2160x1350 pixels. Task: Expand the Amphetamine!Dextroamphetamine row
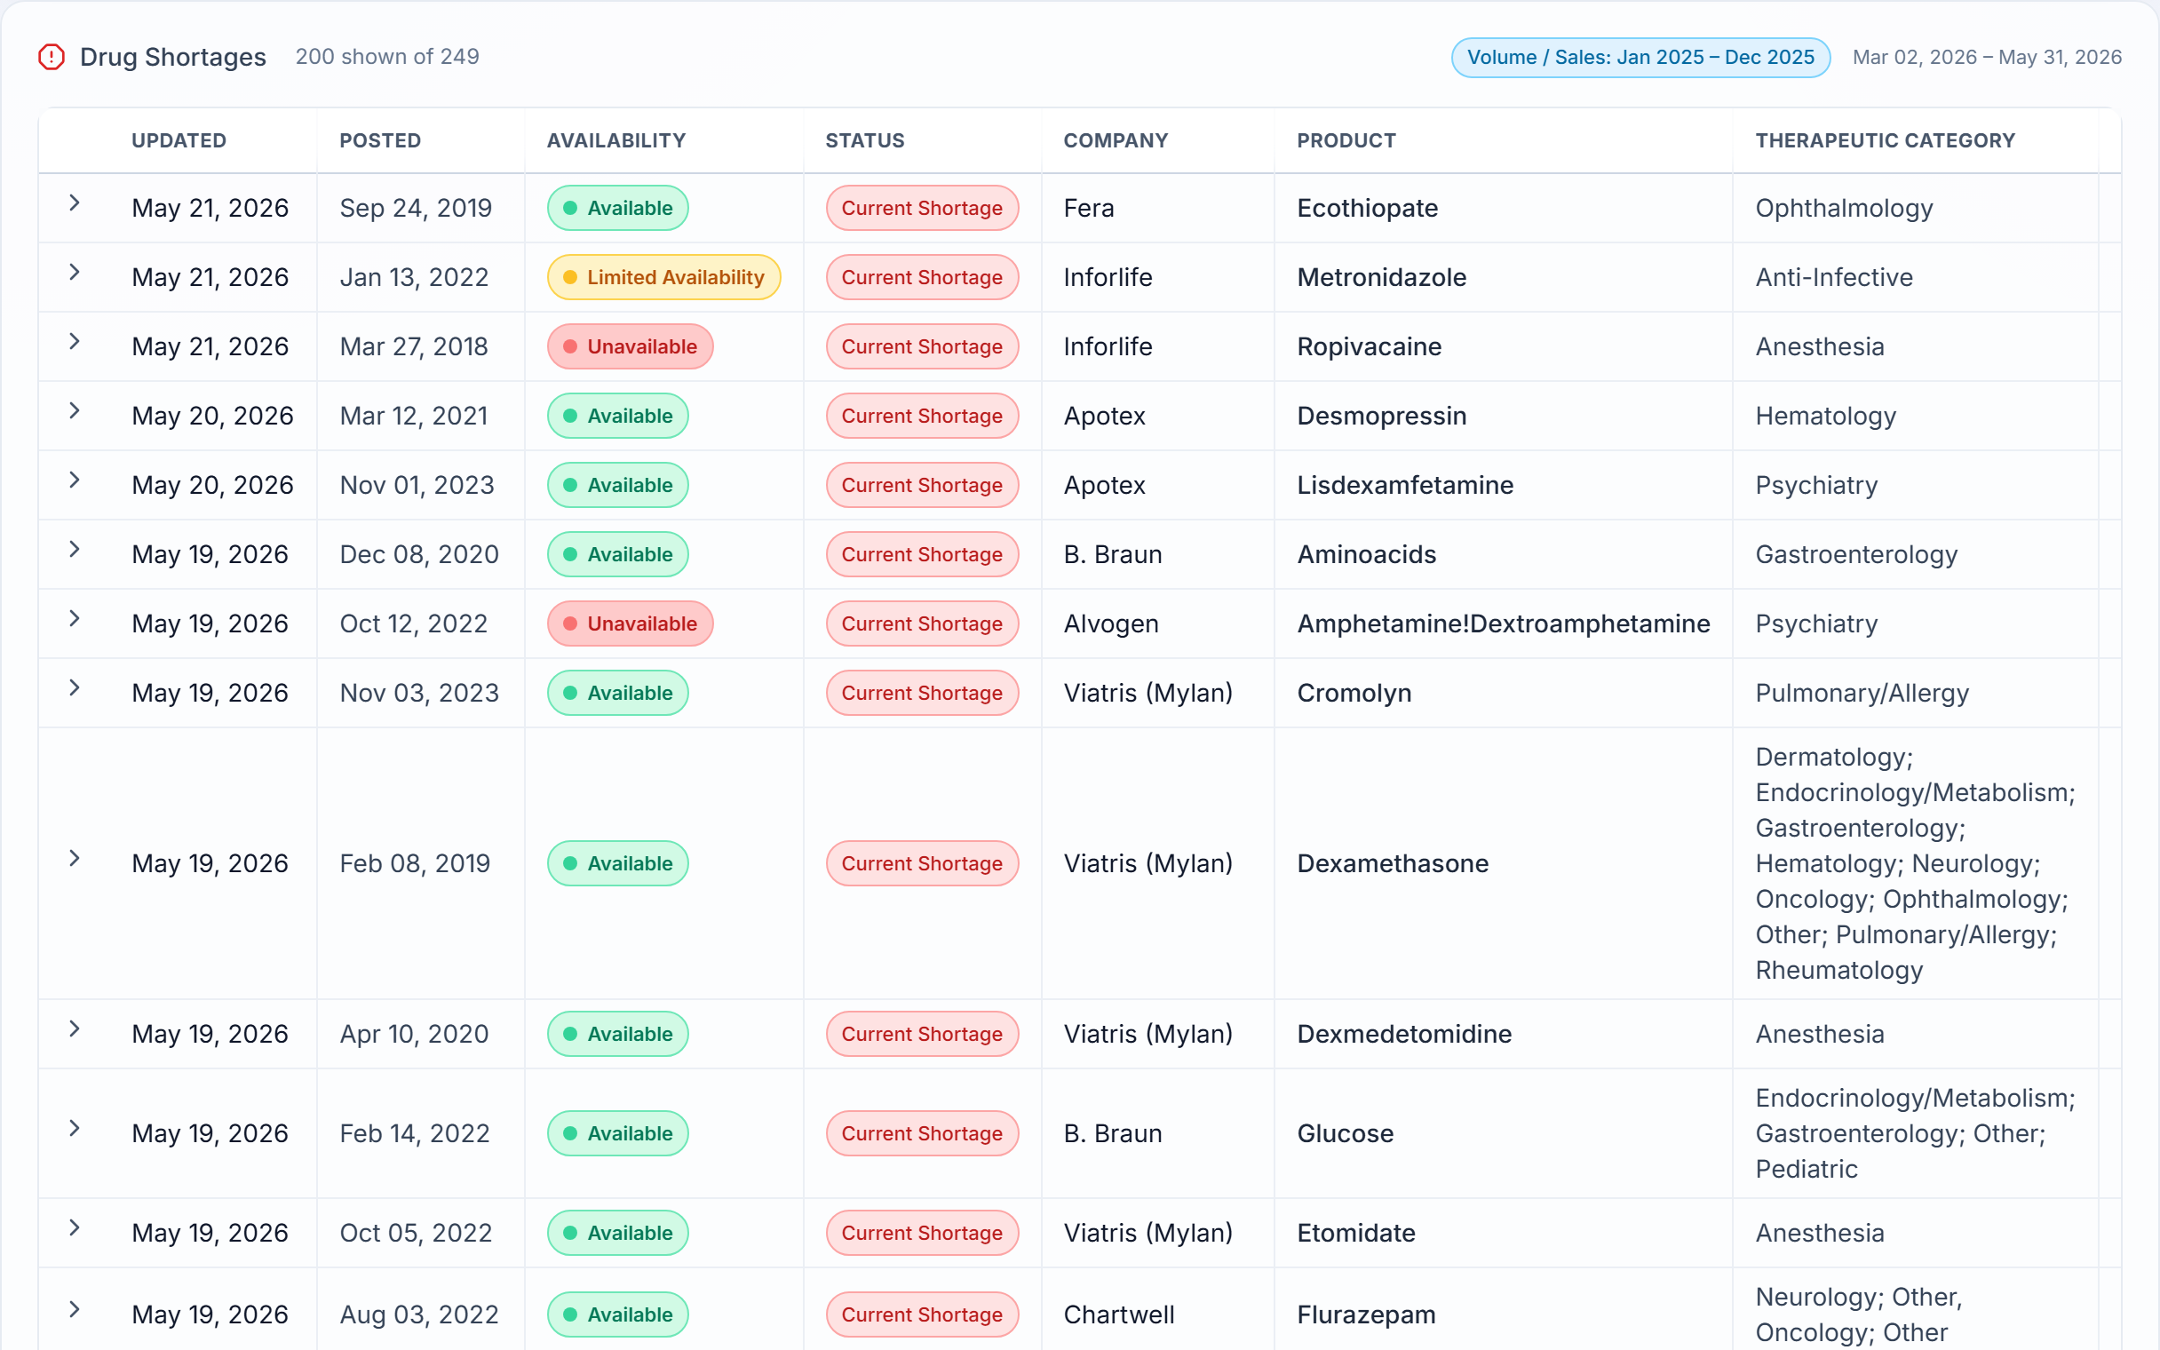(75, 619)
